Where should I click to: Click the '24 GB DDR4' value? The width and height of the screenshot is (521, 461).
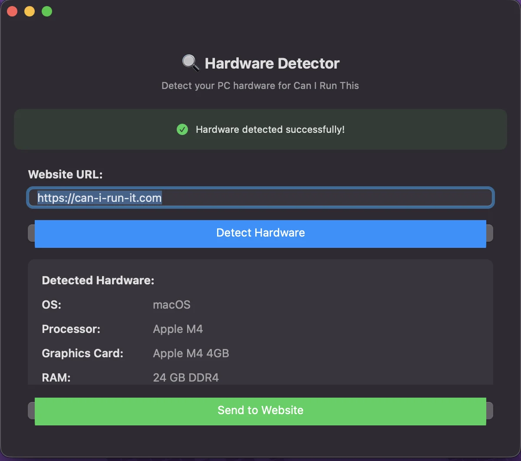click(x=186, y=378)
